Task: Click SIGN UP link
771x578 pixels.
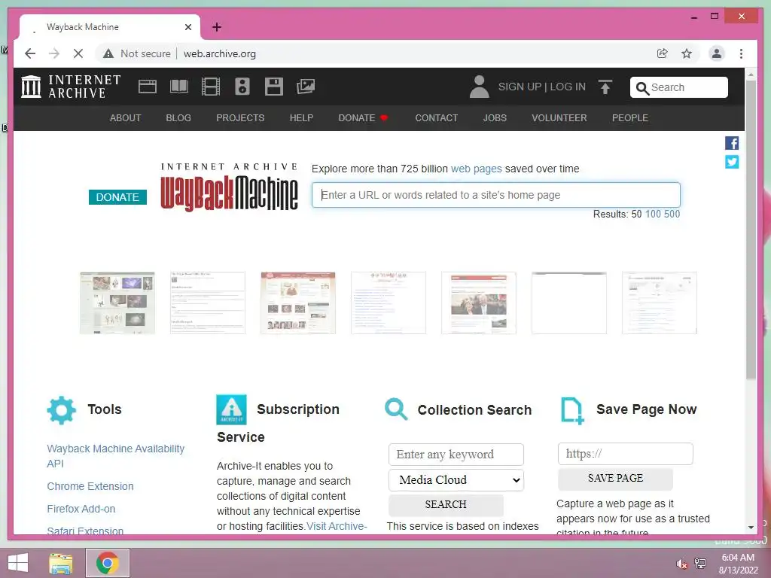Action: (520, 87)
